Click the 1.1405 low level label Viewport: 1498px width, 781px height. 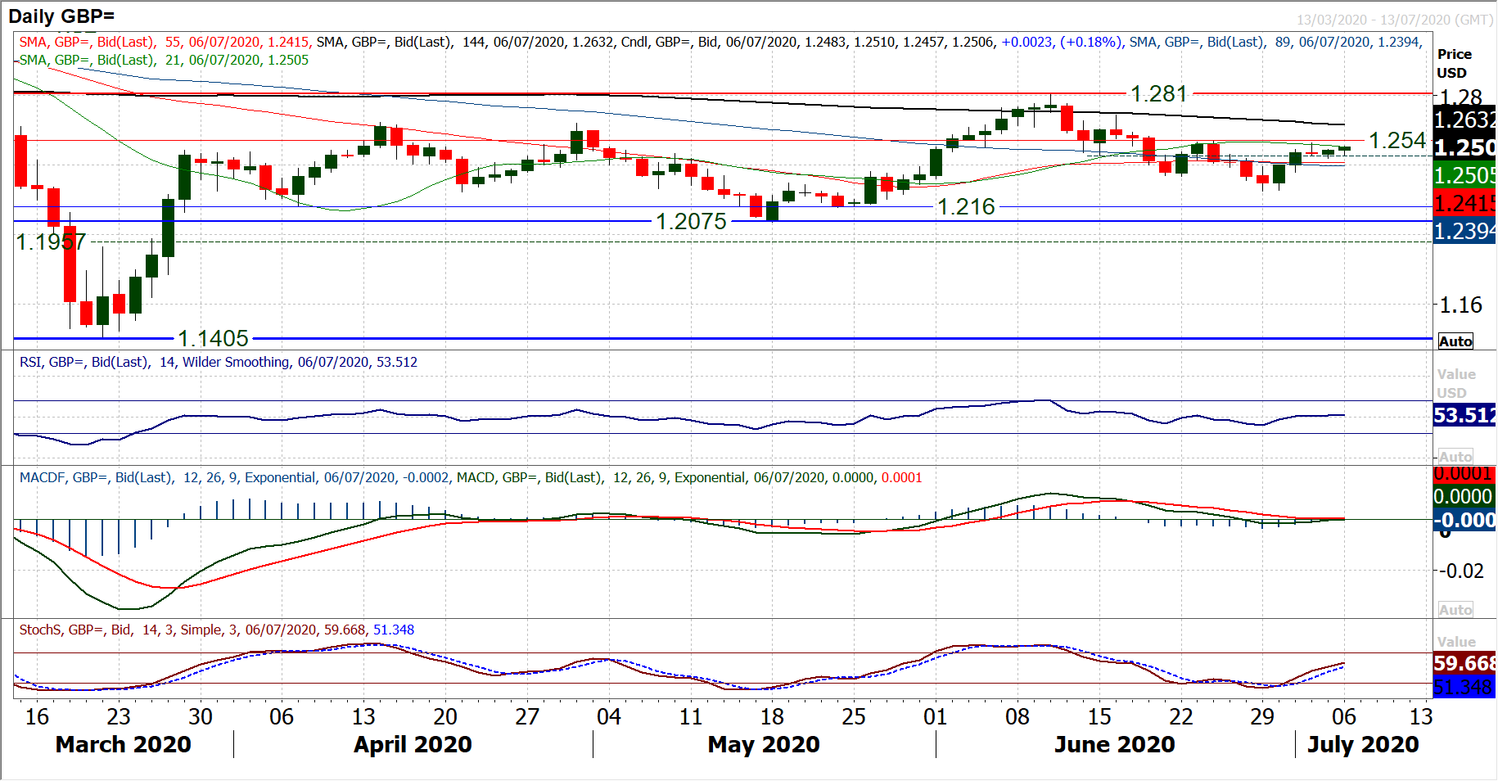[213, 338]
